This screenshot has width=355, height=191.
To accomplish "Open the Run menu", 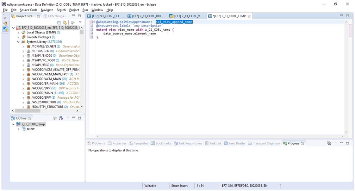I will (85, 10).
